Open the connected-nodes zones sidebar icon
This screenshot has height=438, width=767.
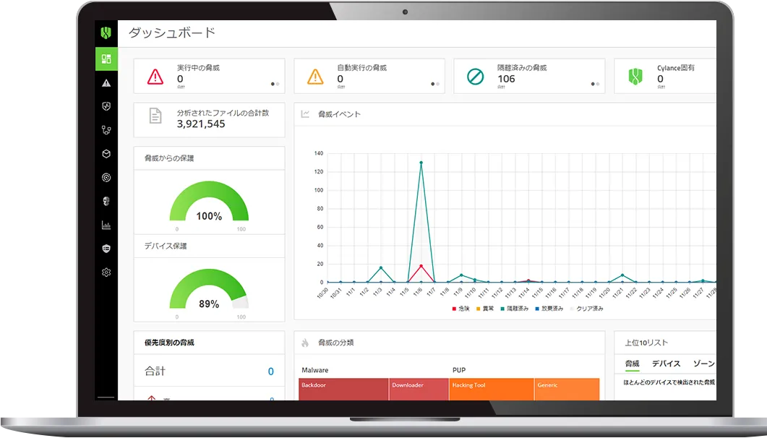[106, 130]
